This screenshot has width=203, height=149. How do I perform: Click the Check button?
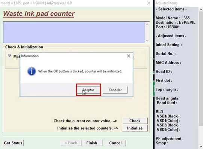[x=135, y=121]
